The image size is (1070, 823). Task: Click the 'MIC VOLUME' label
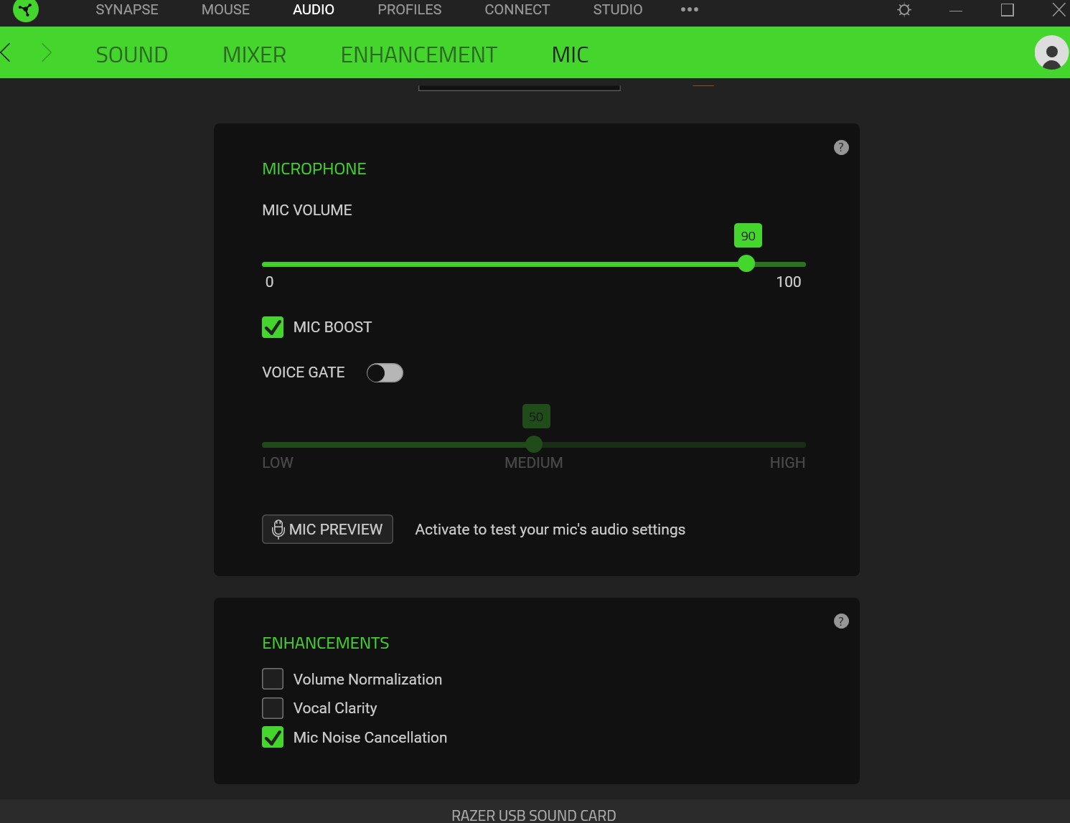click(307, 210)
